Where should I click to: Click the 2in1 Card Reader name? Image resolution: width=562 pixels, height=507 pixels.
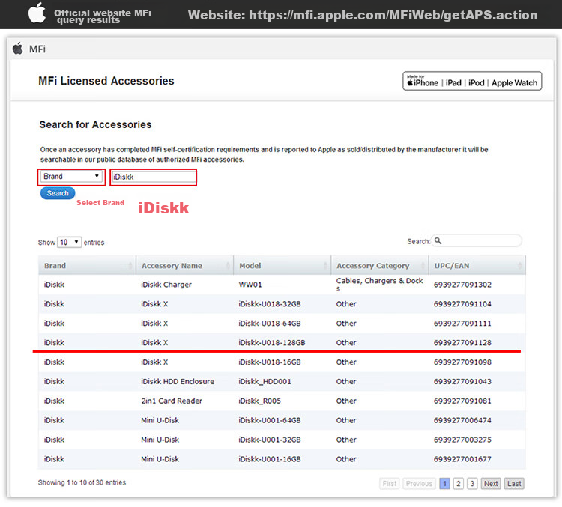point(172,401)
